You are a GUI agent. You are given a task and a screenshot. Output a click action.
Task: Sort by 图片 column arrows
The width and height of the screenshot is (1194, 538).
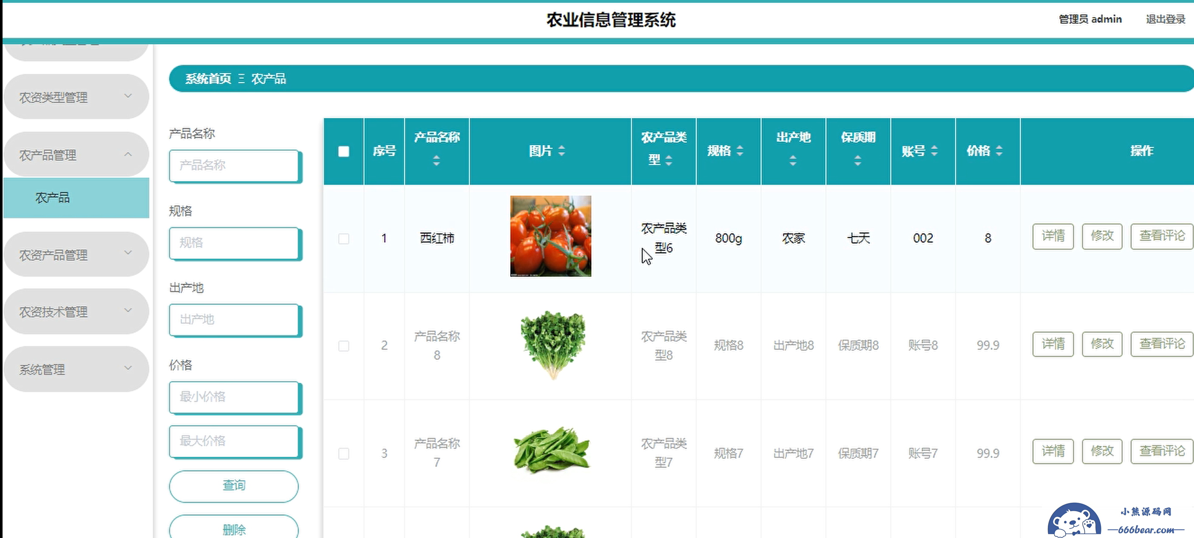coord(562,151)
